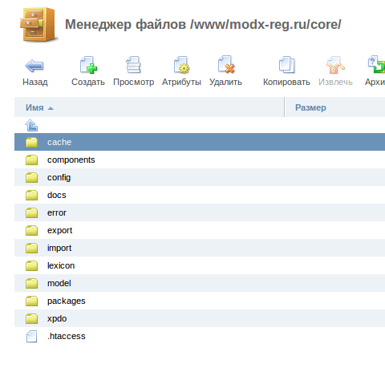
Task: Click the file cabinet logo icon
Action: 38,25
